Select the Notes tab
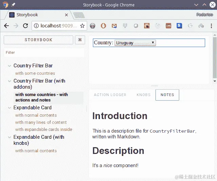The height and width of the screenshot is (181, 217). point(167,95)
